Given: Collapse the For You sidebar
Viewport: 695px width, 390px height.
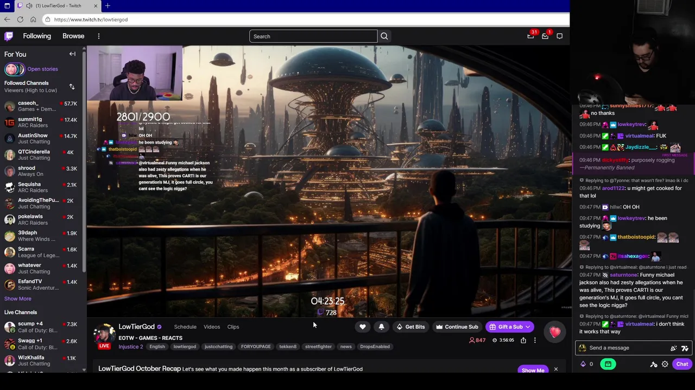Looking at the screenshot, I should 72,54.
